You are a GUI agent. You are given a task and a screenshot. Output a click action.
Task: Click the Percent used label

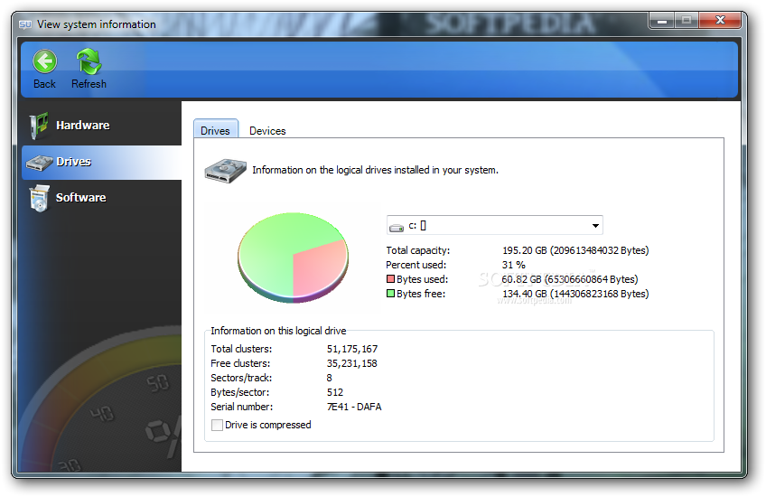[416, 265]
